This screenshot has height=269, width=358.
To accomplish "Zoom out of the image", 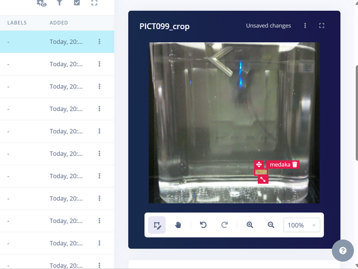I will point(271,225).
